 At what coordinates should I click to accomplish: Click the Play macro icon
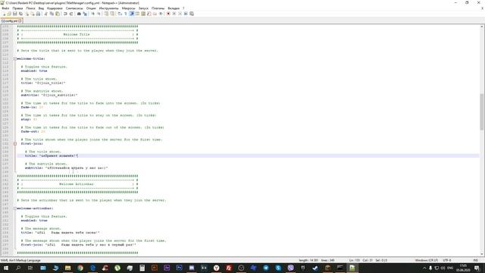[180, 14]
